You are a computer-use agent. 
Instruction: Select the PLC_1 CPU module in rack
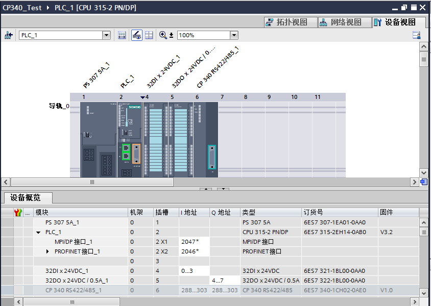point(130,140)
